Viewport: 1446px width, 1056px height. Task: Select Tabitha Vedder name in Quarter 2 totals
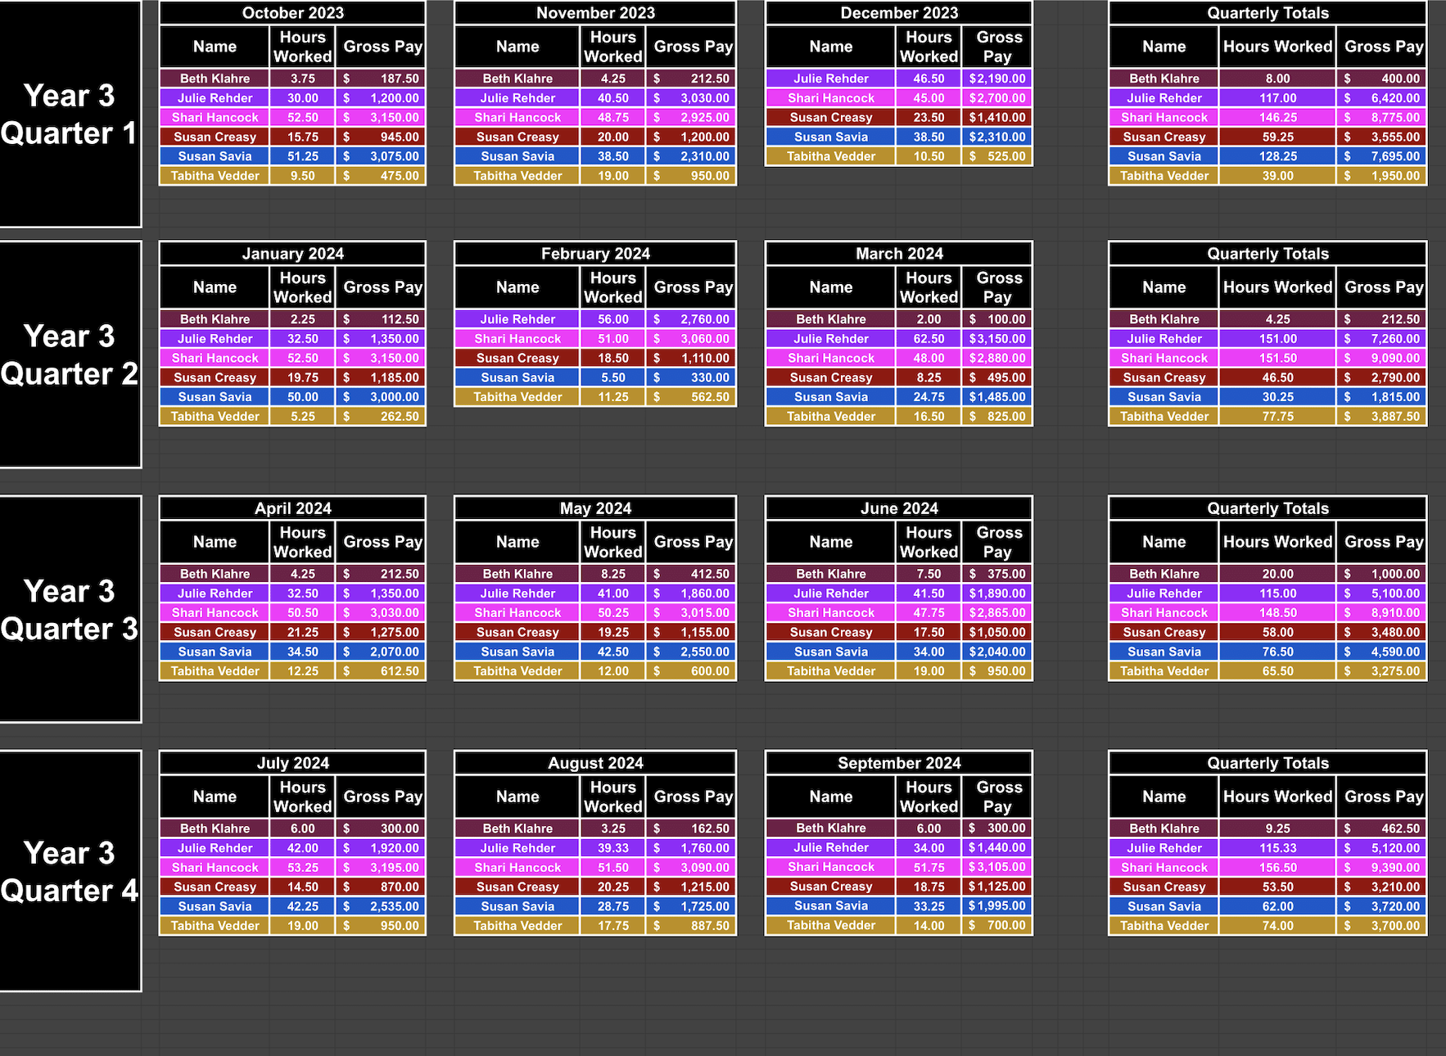tap(1164, 417)
